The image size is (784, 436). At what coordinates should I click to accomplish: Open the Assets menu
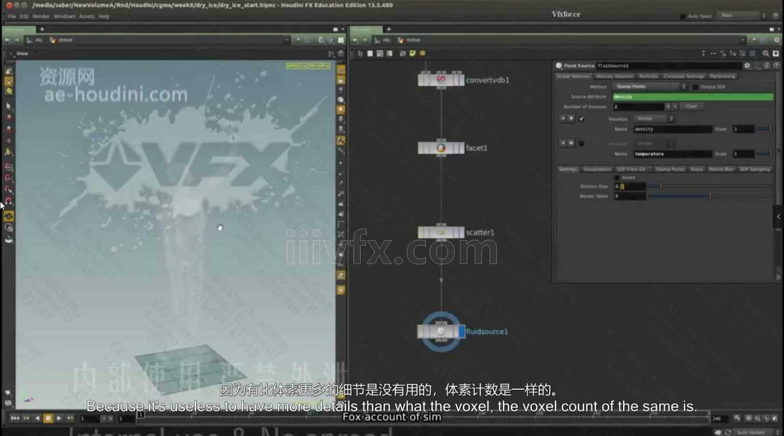coord(86,16)
